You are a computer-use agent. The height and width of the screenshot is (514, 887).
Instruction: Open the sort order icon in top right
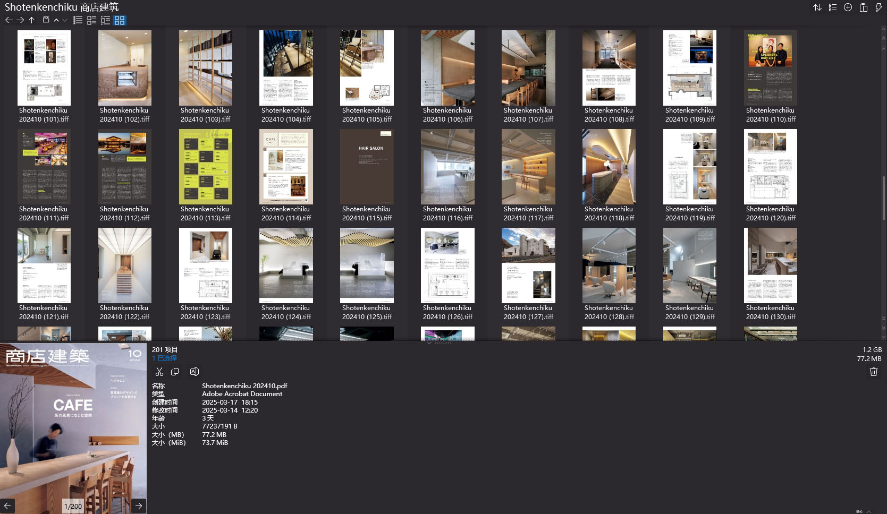click(x=817, y=7)
